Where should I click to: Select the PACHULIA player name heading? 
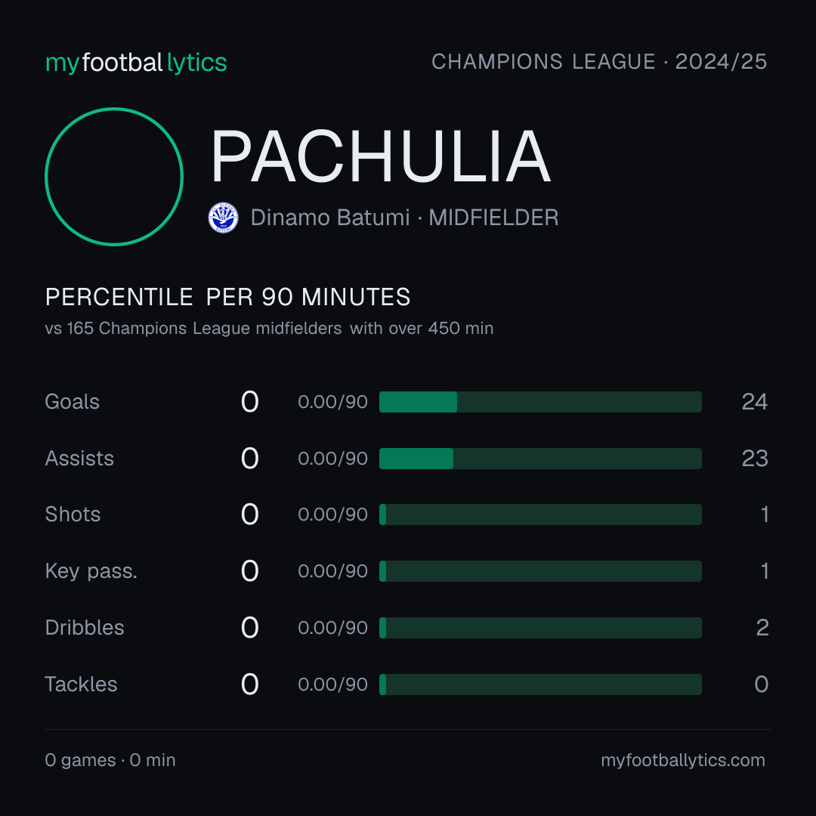(380, 156)
